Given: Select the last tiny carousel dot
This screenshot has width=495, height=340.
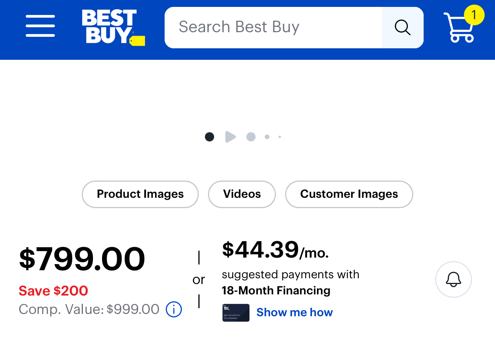Looking at the screenshot, I should [280, 137].
